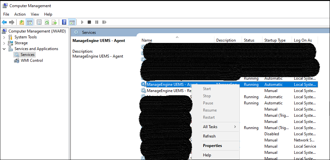Screen dimensions: 330x160
Task: Choose Refresh in the context menu
Action: [209, 136]
